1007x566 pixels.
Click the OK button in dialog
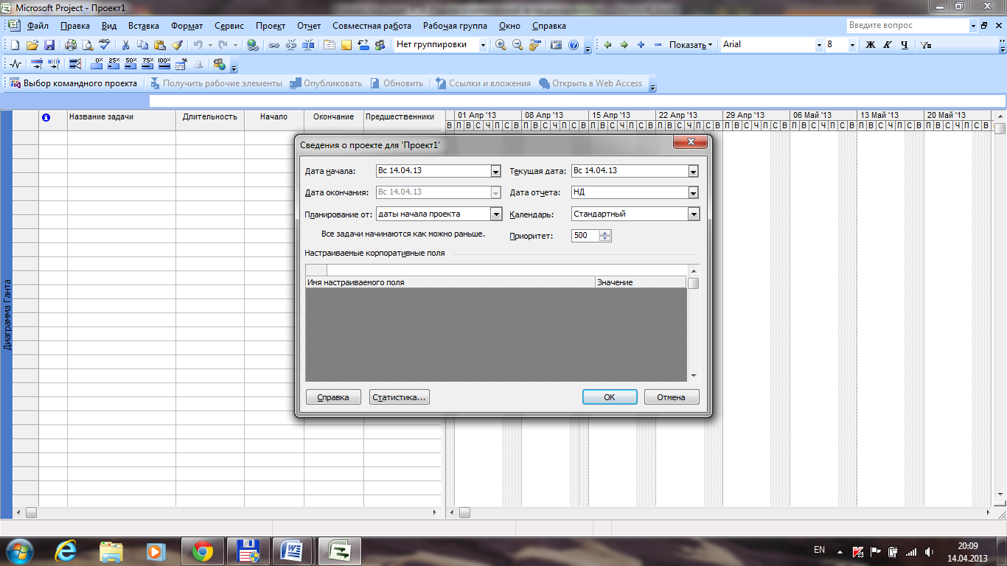tap(610, 397)
